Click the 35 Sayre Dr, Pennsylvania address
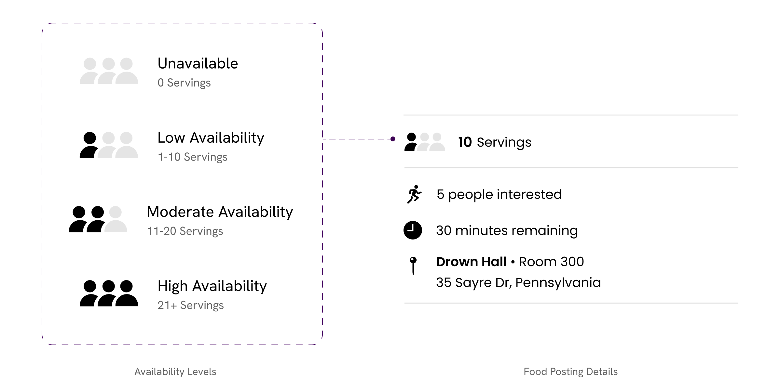 (518, 282)
